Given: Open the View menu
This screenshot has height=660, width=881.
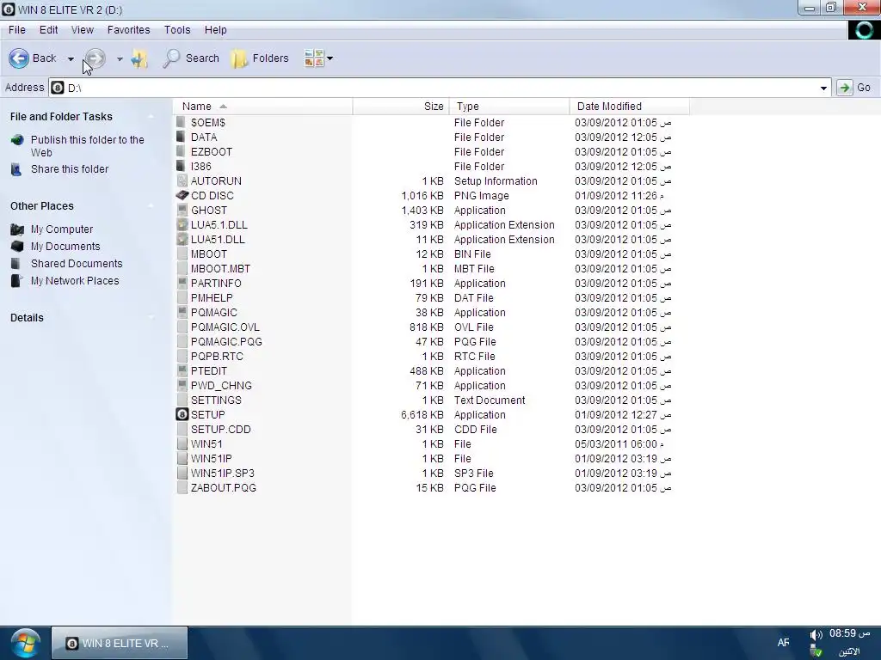Looking at the screenshot, I should click(x=82, y=30).
